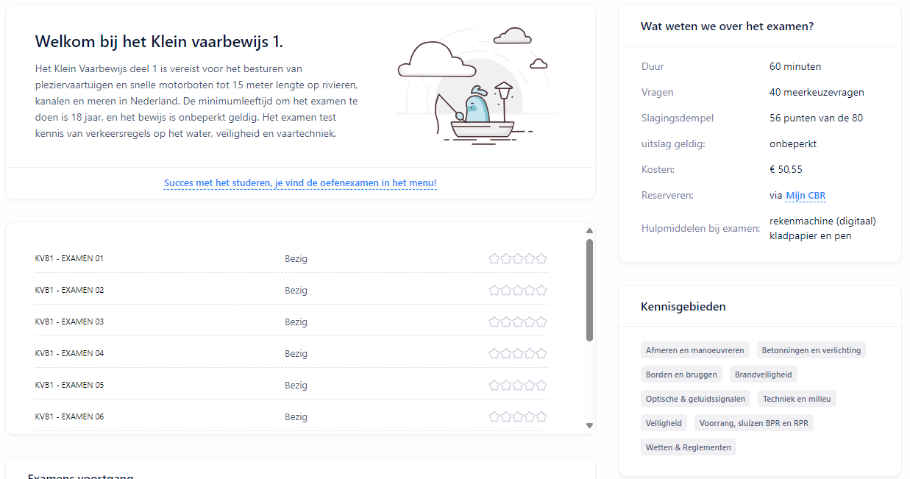
Task: Click the fourth star of KVB1 - EXAMEN 05
Action: point(530,385)
